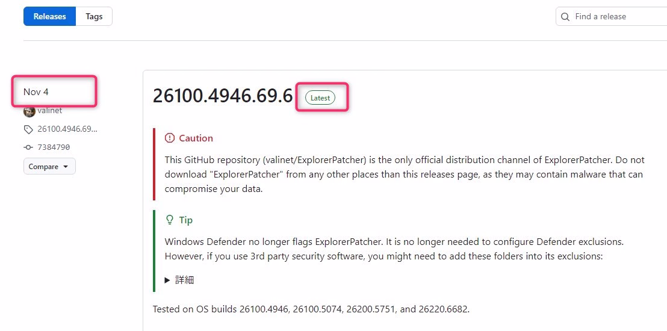Viewport: 667px width, 331px height.
Task: Switch to the Releases tab
Action: point(49,16)
